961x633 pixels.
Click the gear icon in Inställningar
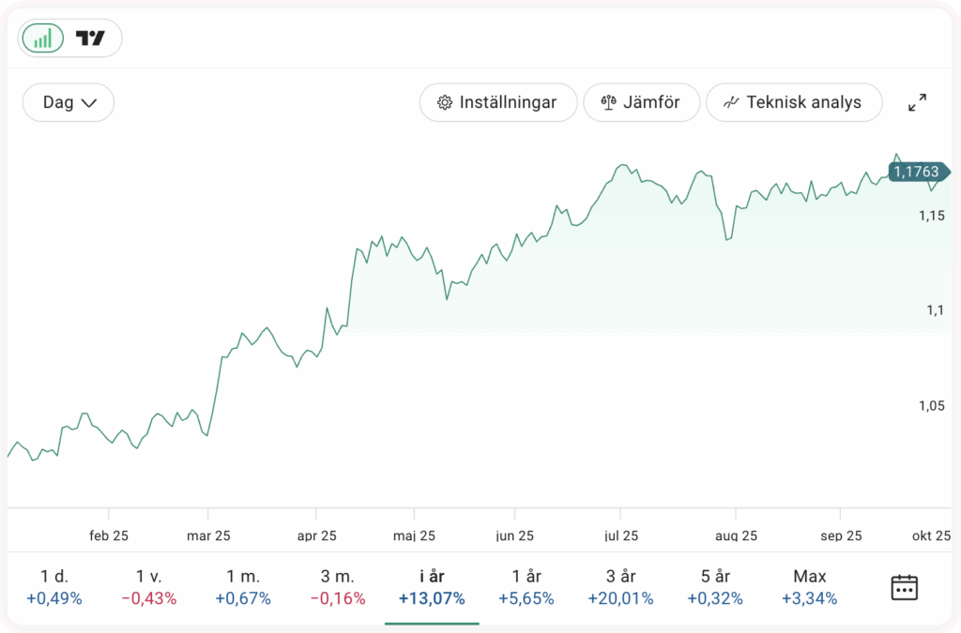pyautogui.click(x=445, y=102)
